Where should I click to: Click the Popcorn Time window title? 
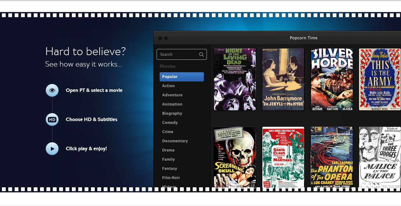pyautogui.click(x=304, y=38)
